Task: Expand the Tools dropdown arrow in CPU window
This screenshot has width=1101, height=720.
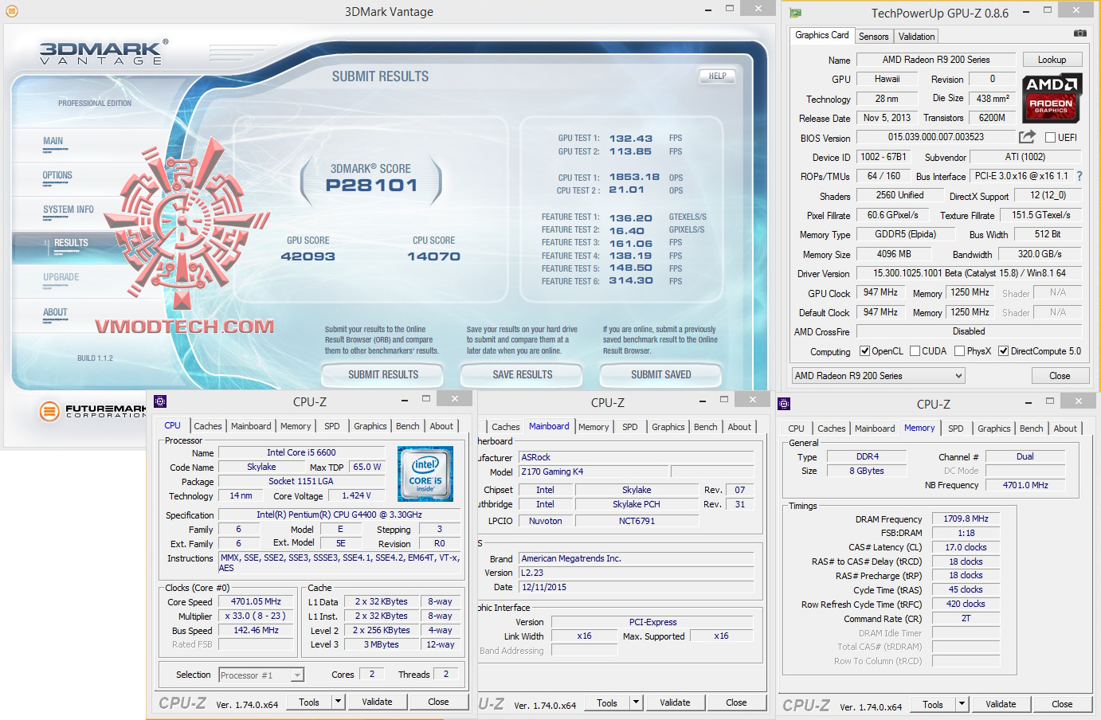Action: click(x=338, y=702)
